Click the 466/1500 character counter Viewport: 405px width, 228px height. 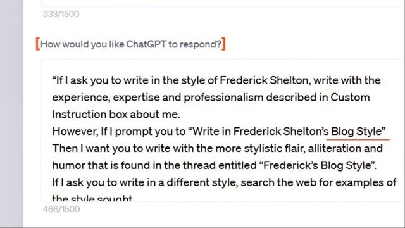click(x=61, y=209)
